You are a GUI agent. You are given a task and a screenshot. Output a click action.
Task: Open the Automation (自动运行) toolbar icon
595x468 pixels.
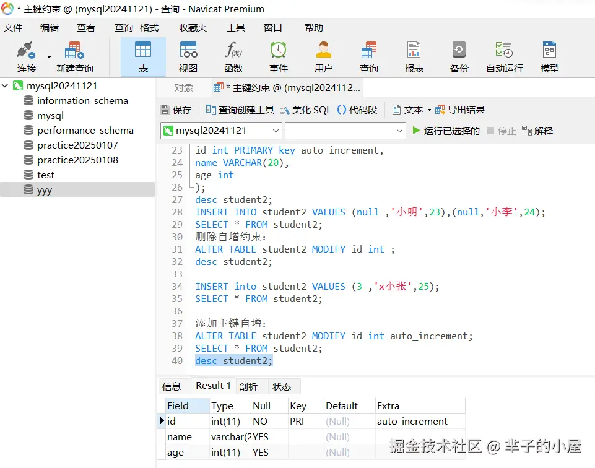(505, 50)
